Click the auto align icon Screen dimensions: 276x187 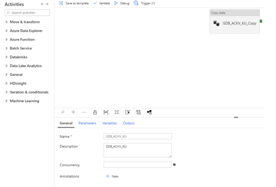(139, 112)
